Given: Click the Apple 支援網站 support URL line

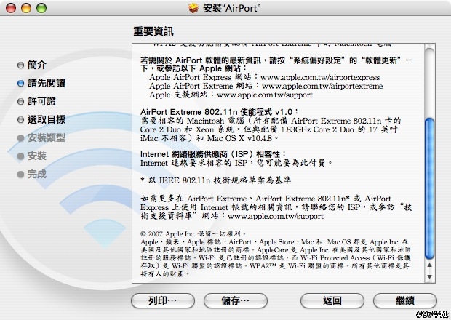Looking at the screenshot, I should (231, 95).
